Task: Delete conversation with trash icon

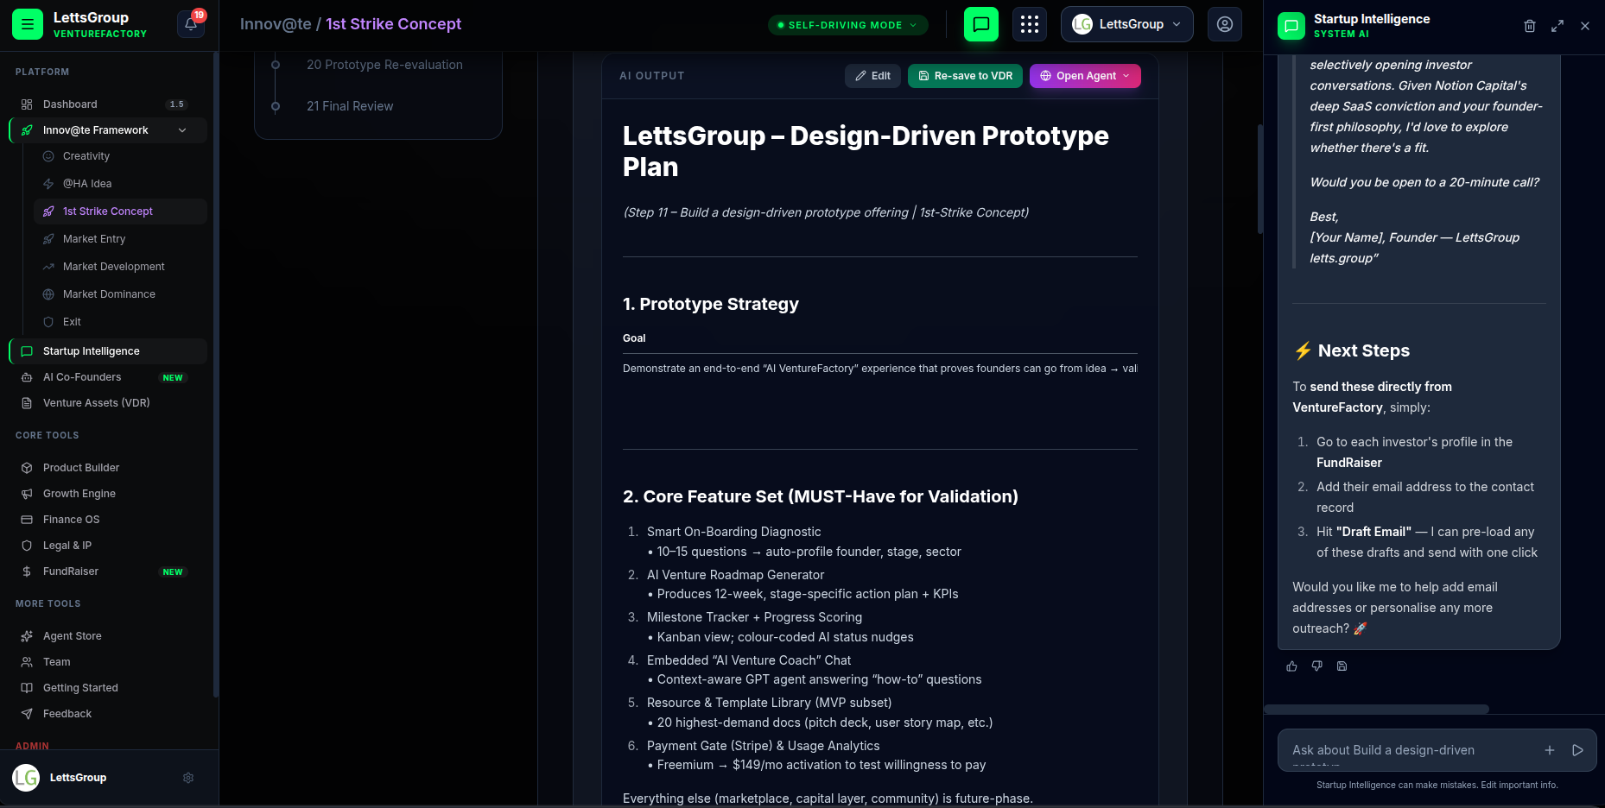Action: (x=1530, y=26)
